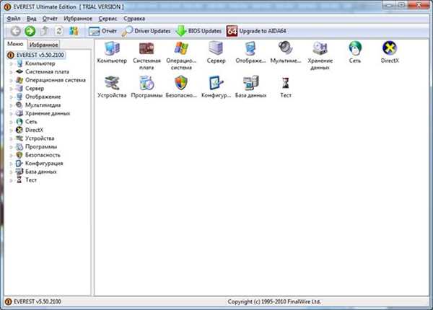Expand the Сервер tree node
This screenshot has height=310, width=433.
[x=12, y=89]
